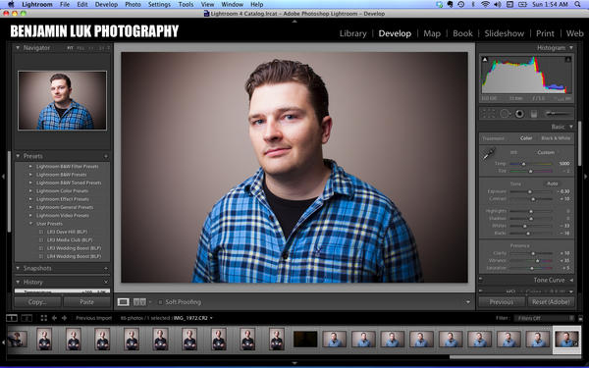Toggle the filter lock switch in filmstrip
Image resolution: width=589 pixels, height=368 pixels.
[x=581, y=318]
